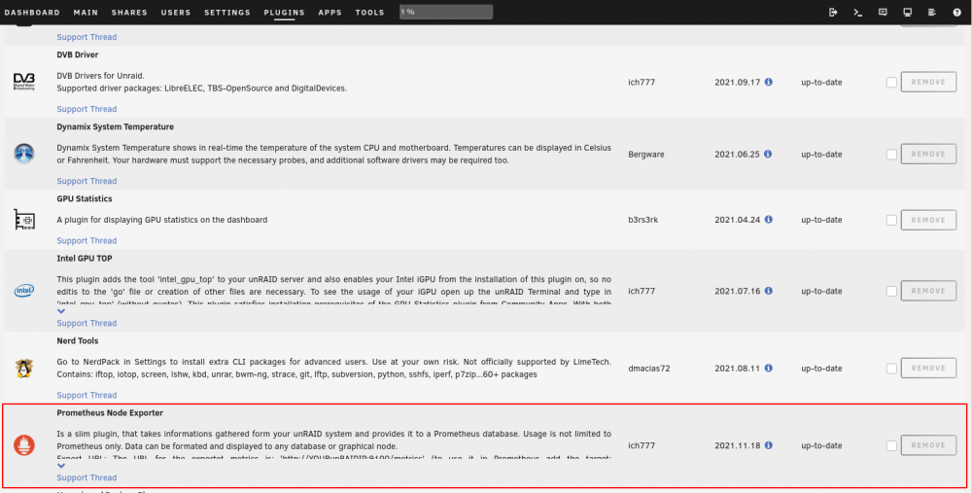
Task: Open Intel GPU TOP Support Thread link
Action: [87, 323]
